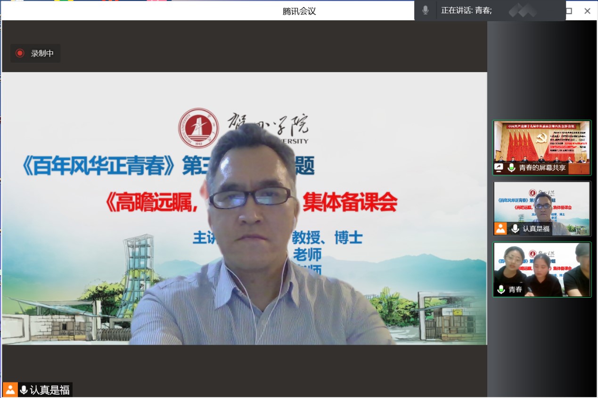Click the orange host avatar icon under main video

tap(10, 390)
